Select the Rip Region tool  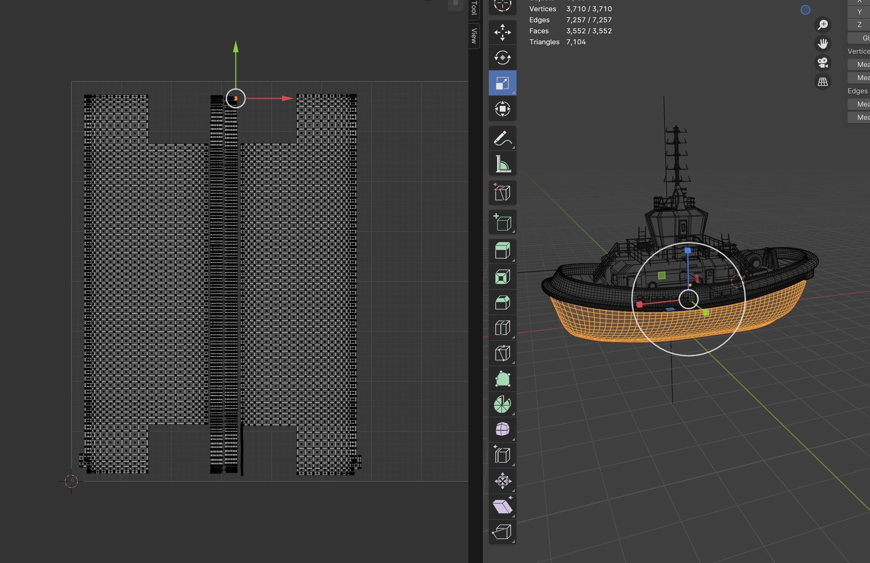(x=503, y=532)
